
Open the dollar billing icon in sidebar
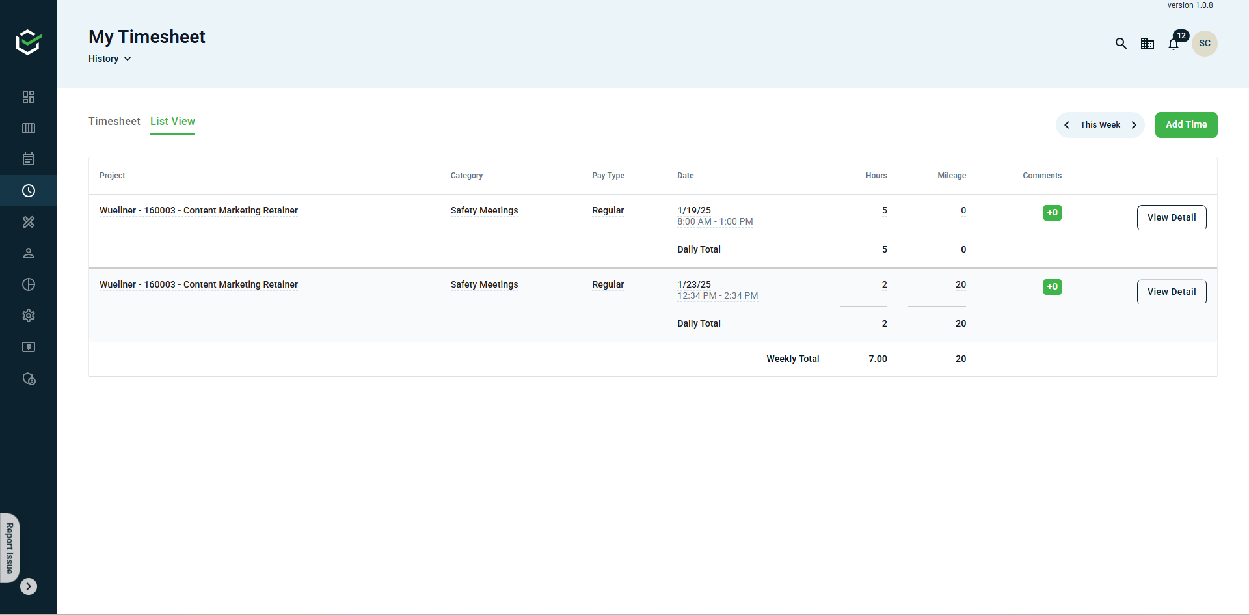(x=29, y=347)
